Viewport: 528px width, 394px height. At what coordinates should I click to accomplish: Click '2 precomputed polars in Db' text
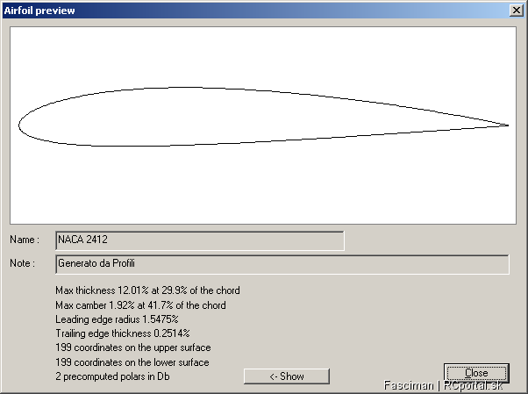click(112, 376)
